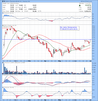98x101 pixels.
Task: Click the 61032 shrs last trade size
Action: (x=32, y=9)
